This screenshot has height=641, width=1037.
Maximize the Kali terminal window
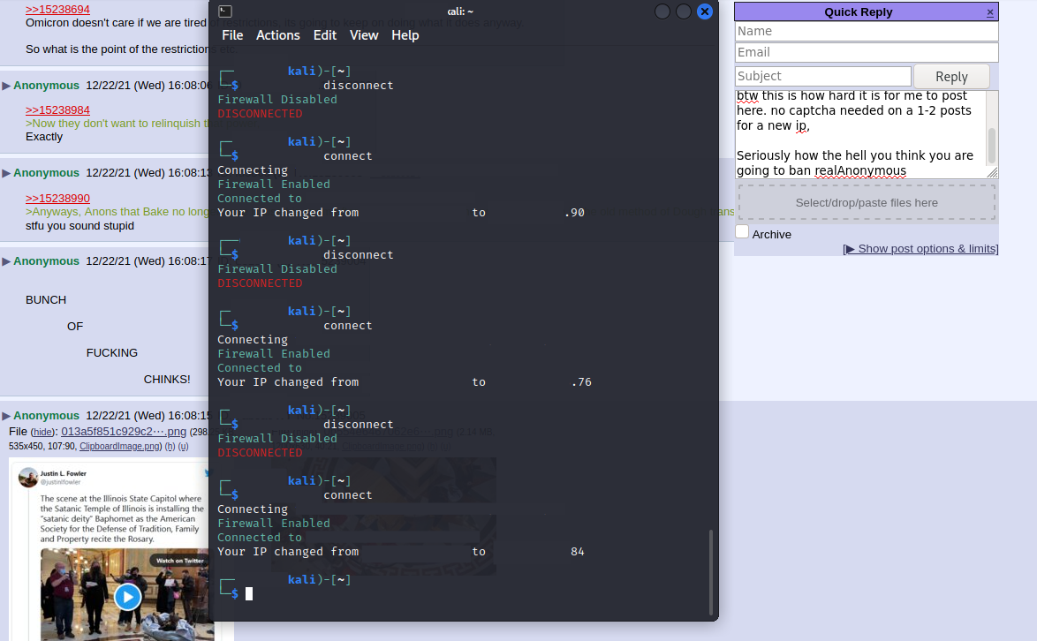click(x=683, y=11)
